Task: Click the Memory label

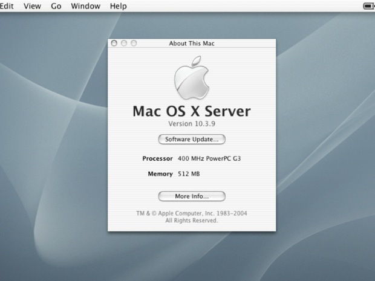Action: coord(160,174)
